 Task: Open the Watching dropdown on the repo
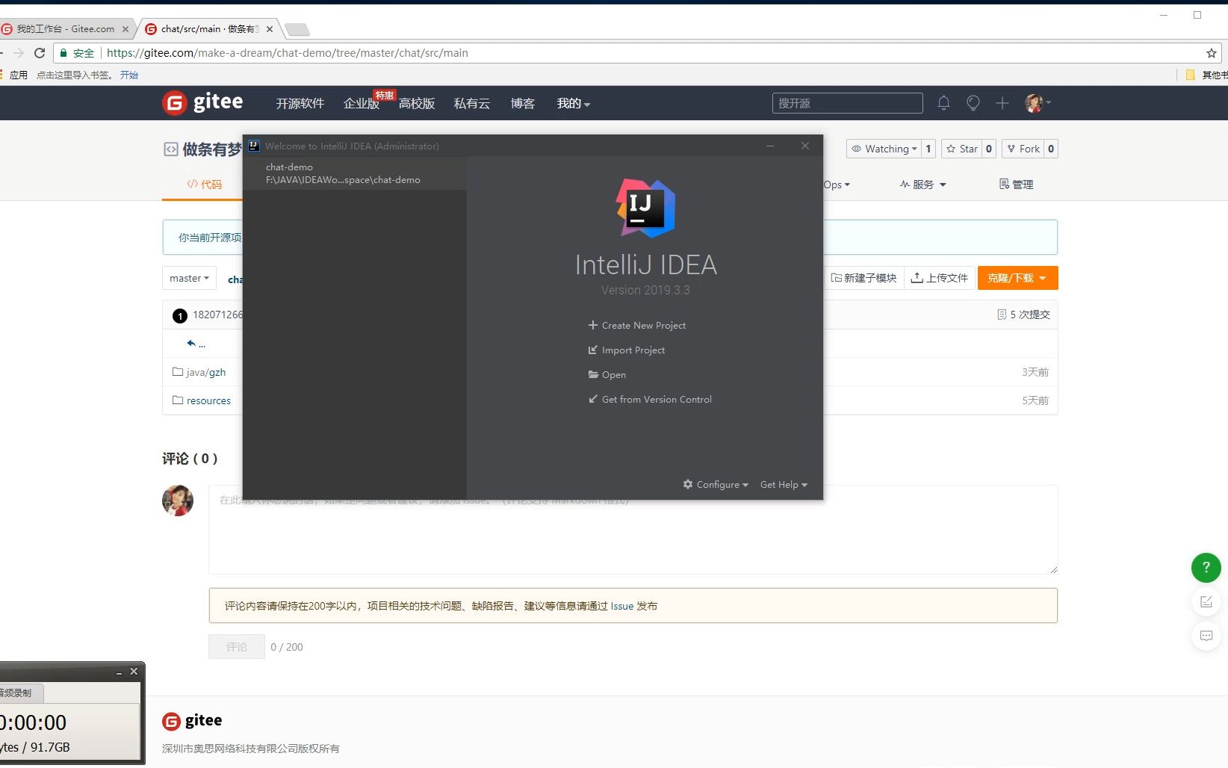[884, 149]
